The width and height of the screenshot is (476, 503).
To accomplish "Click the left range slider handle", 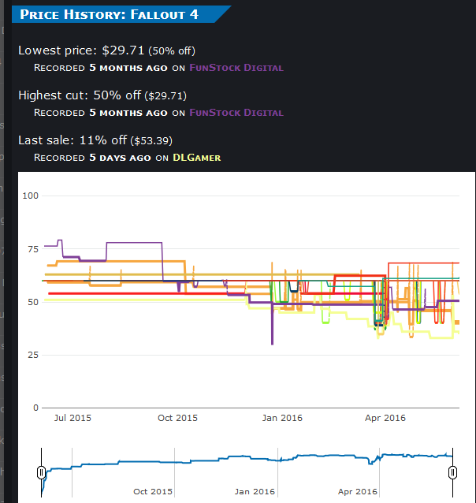I will [x=42, y=472].
